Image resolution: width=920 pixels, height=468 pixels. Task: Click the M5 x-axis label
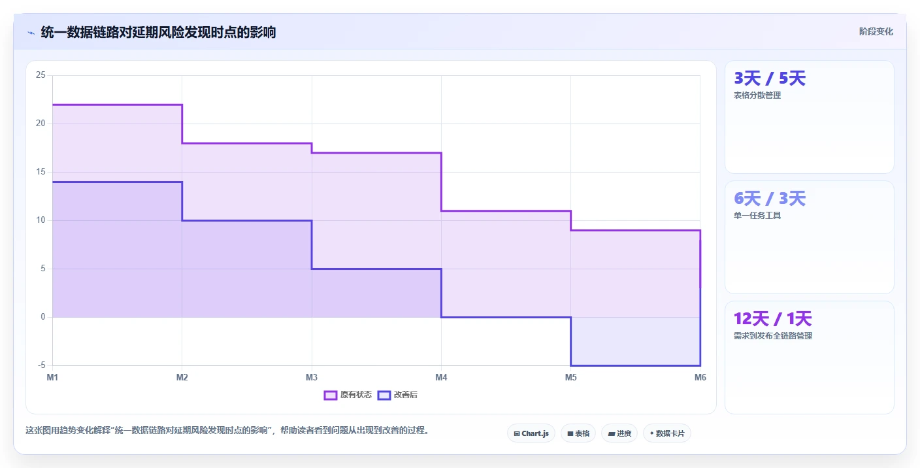[570, 377]
